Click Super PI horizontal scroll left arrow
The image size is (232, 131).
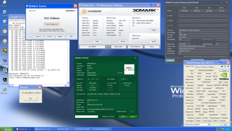pyautogui.click(x=10, y=85)
